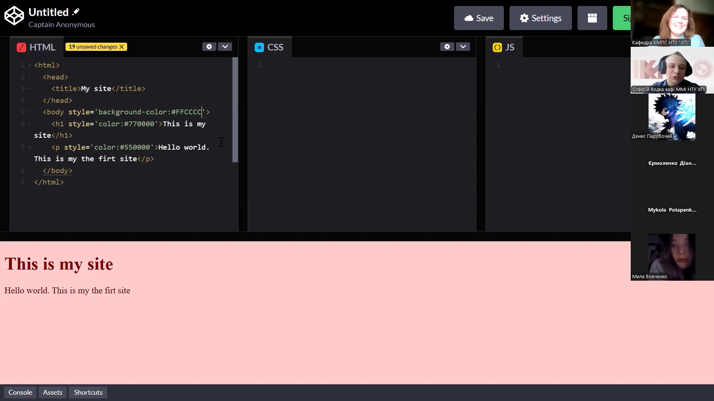Dismiss the 19 unsaved changes badge
The height and width of the screenshot is (401, 714).
click(x=122, y=47)
